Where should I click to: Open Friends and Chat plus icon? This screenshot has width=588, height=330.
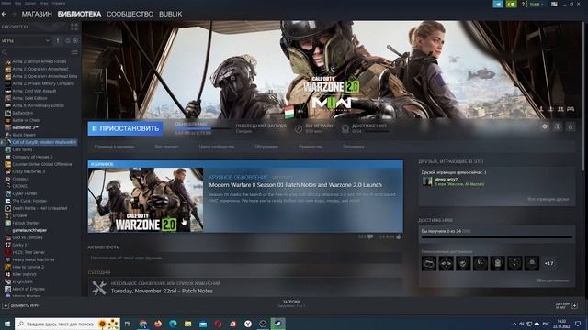click(574, 305)
